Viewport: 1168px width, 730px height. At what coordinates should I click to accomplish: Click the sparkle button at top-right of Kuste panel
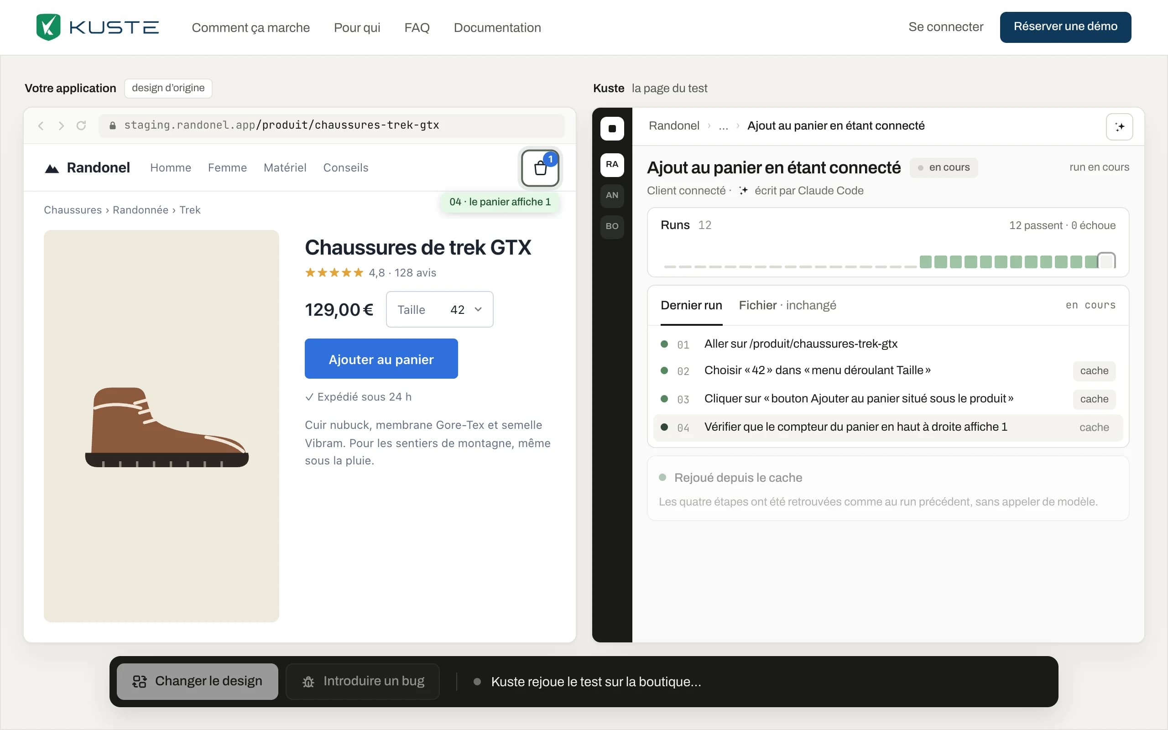1119,126
